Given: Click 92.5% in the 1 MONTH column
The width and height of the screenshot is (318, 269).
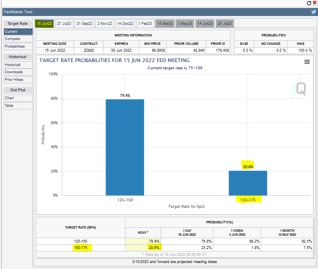Looking at the screenshot, I should pos(287,241).
